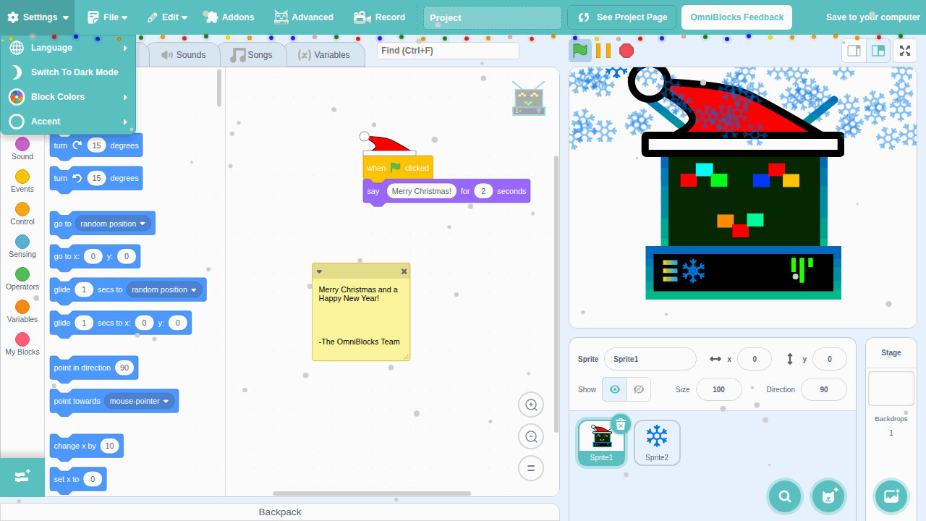Select the Sprite1 thumbnail
The image size is (926, 521).
[x=601, y=442]
